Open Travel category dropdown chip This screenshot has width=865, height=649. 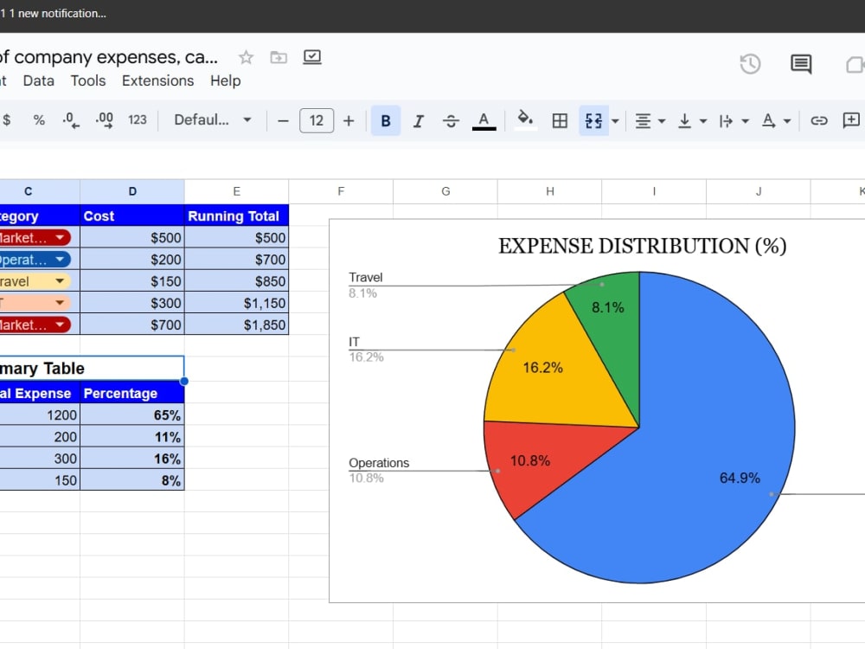pos(35,281)
